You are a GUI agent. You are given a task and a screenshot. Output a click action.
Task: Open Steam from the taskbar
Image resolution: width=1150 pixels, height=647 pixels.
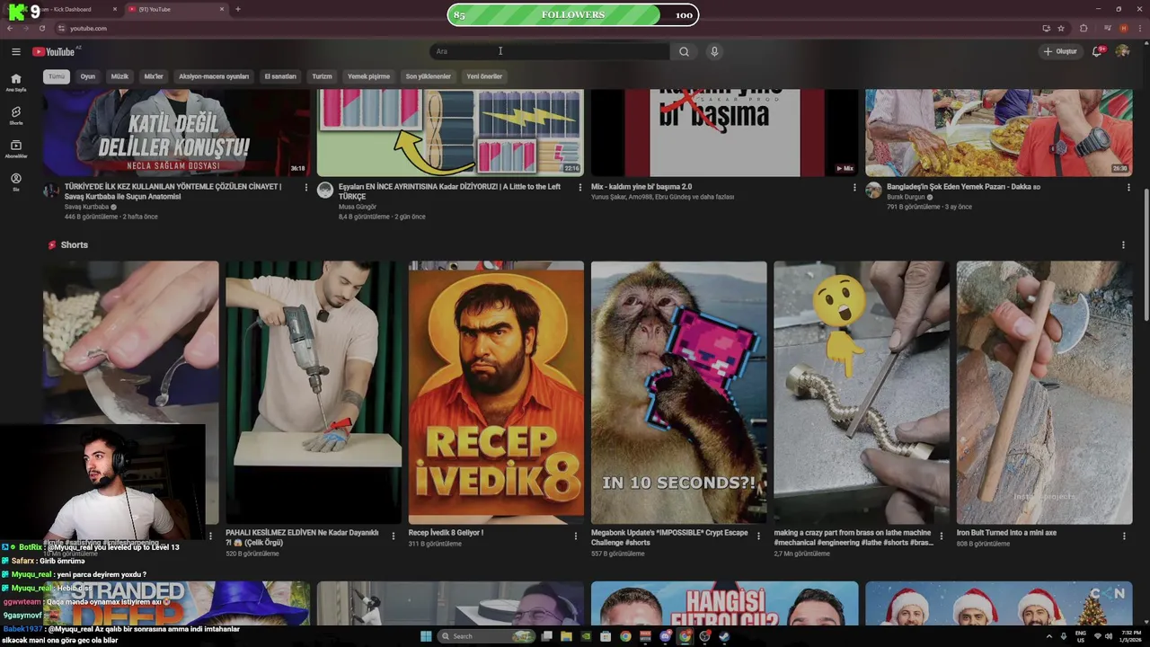[x=724, y=636]
